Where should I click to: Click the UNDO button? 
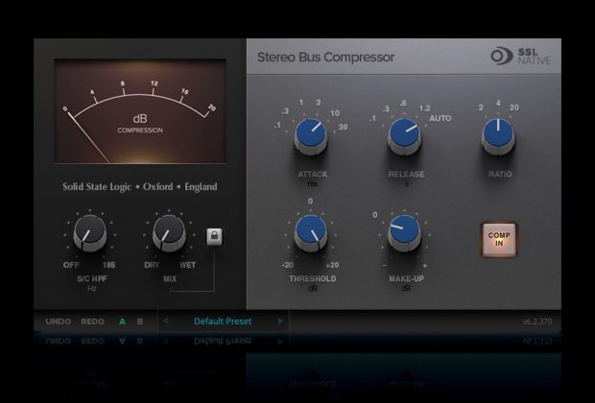point(58,321)
